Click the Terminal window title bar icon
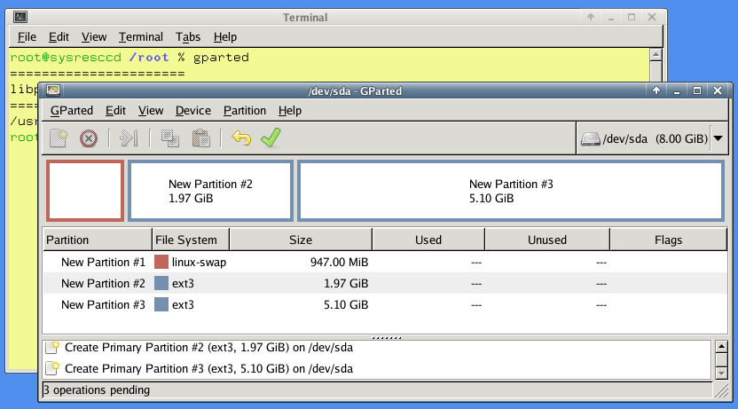This screenshot has height=409, width=738. 20,17
